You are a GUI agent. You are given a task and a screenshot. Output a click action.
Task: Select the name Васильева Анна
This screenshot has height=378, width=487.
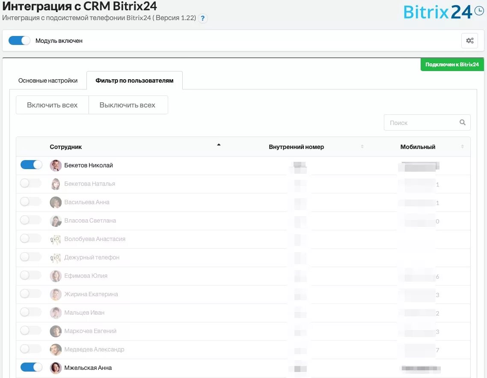click(87, 202)
